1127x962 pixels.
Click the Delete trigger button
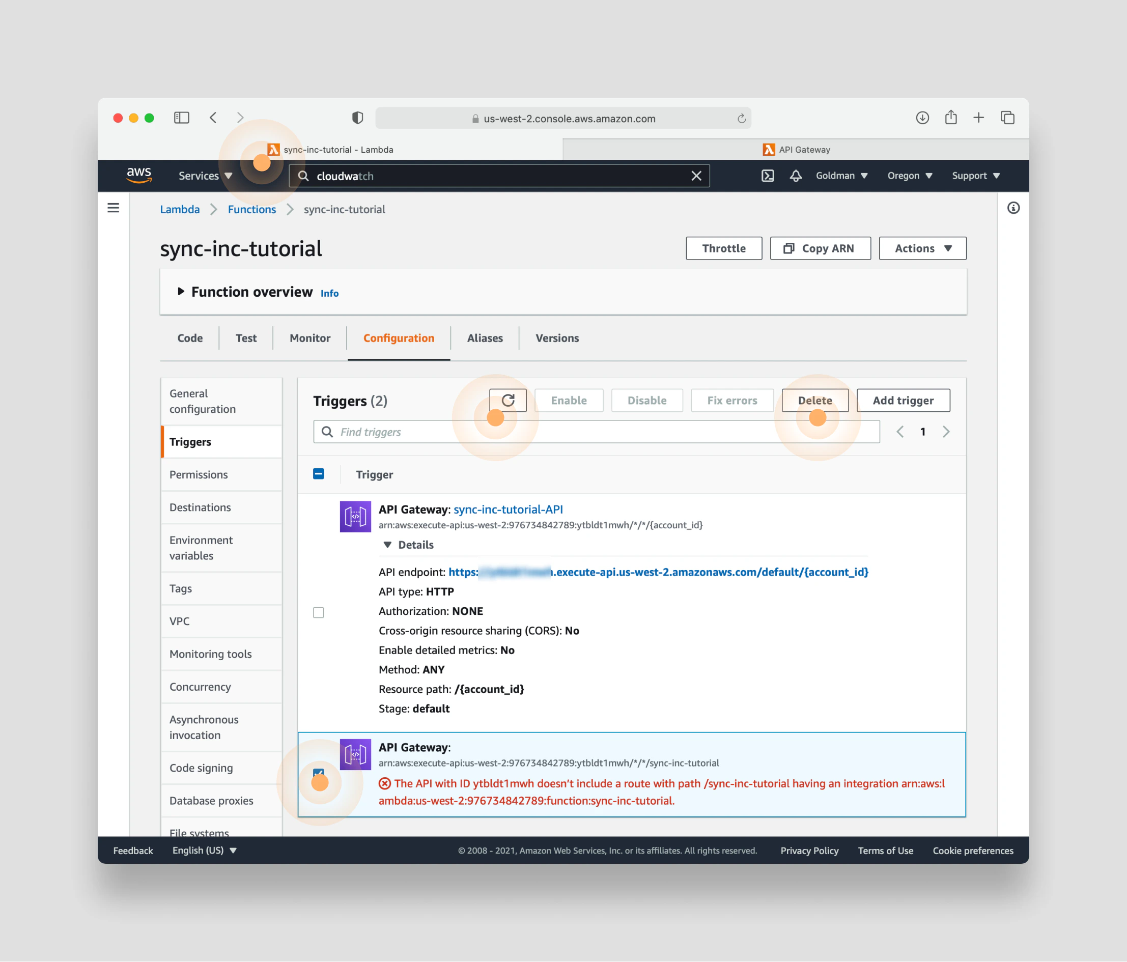[815, 400]
